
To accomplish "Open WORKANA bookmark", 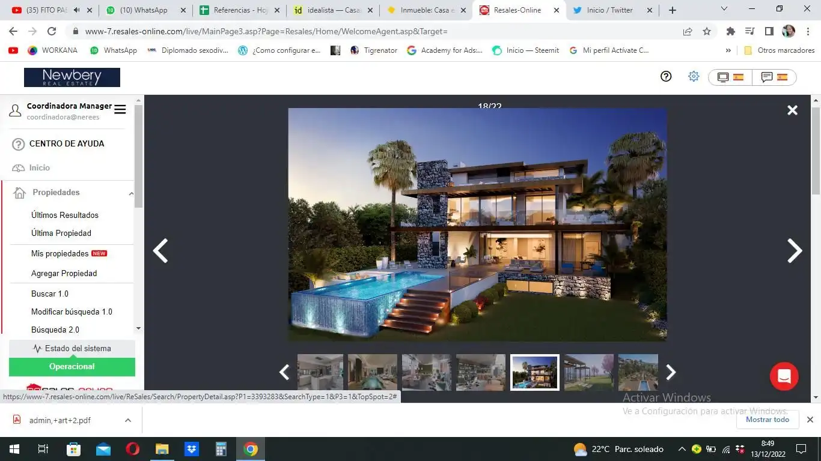I will [x=52, y=50].
